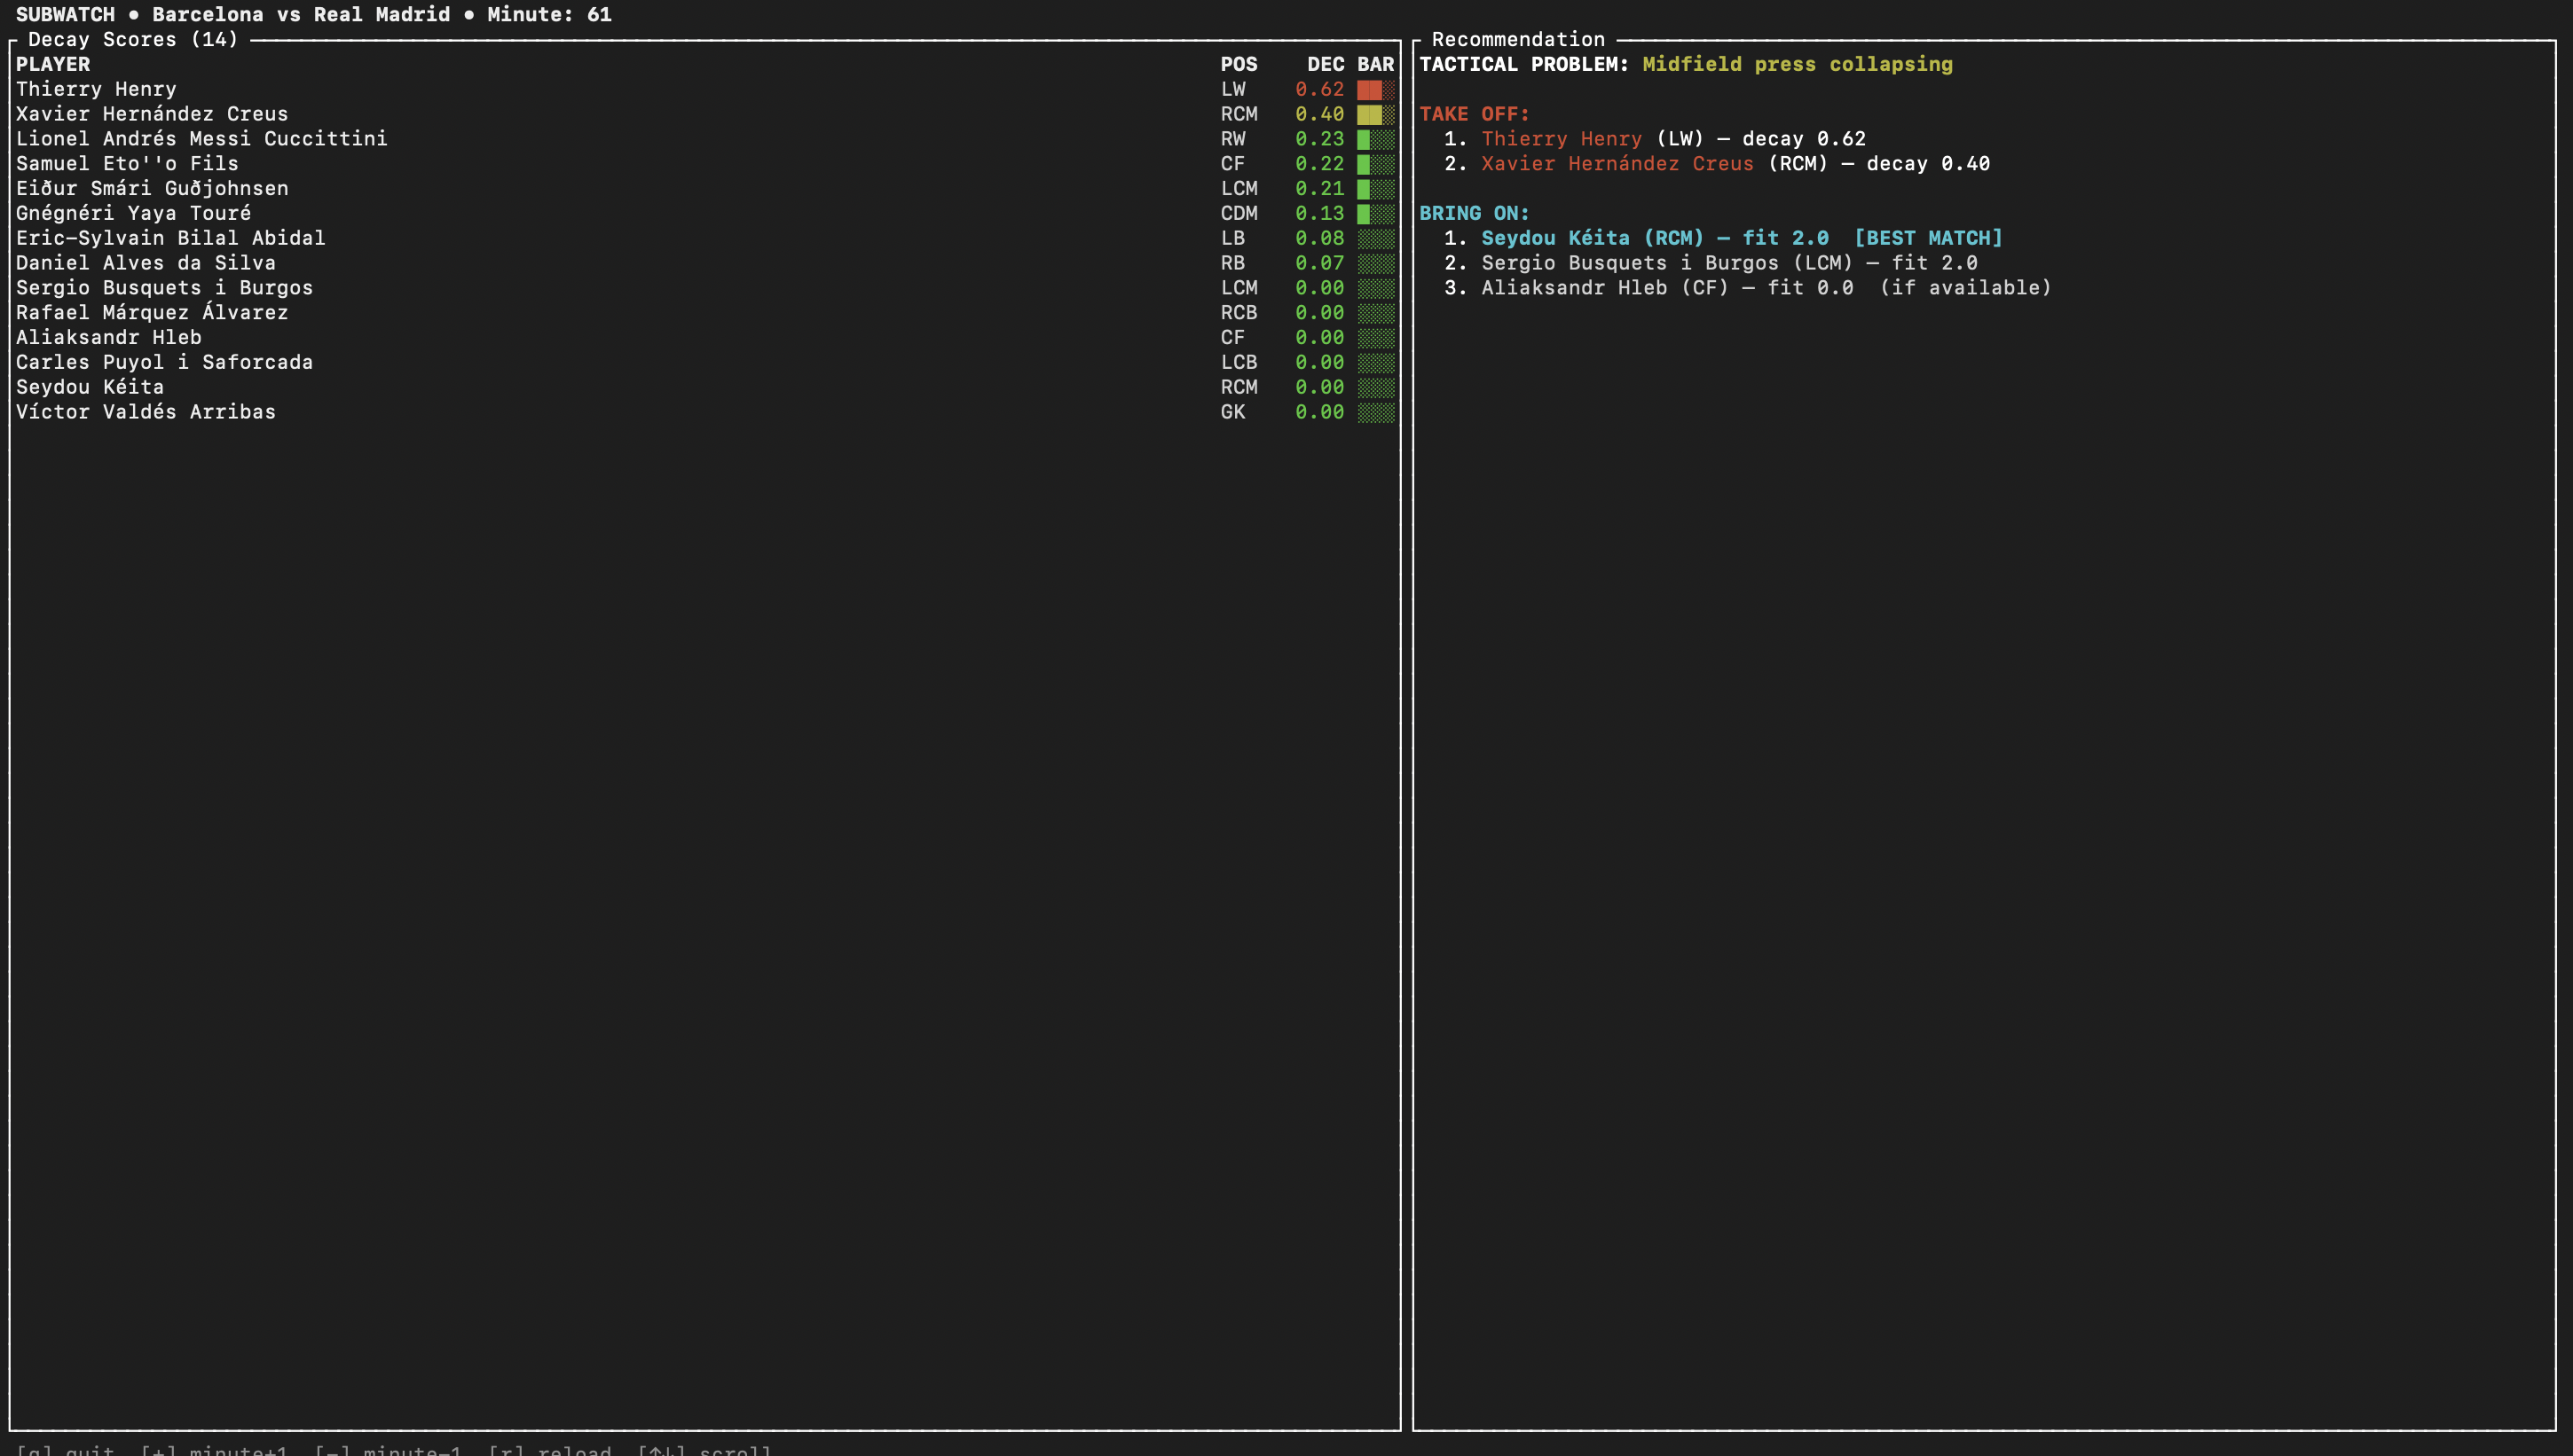Click the SUBWATCH title in the header

[65, 14]
